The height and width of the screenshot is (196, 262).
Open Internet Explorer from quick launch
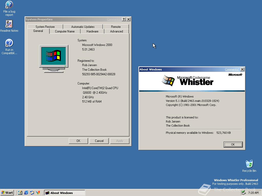26,193
